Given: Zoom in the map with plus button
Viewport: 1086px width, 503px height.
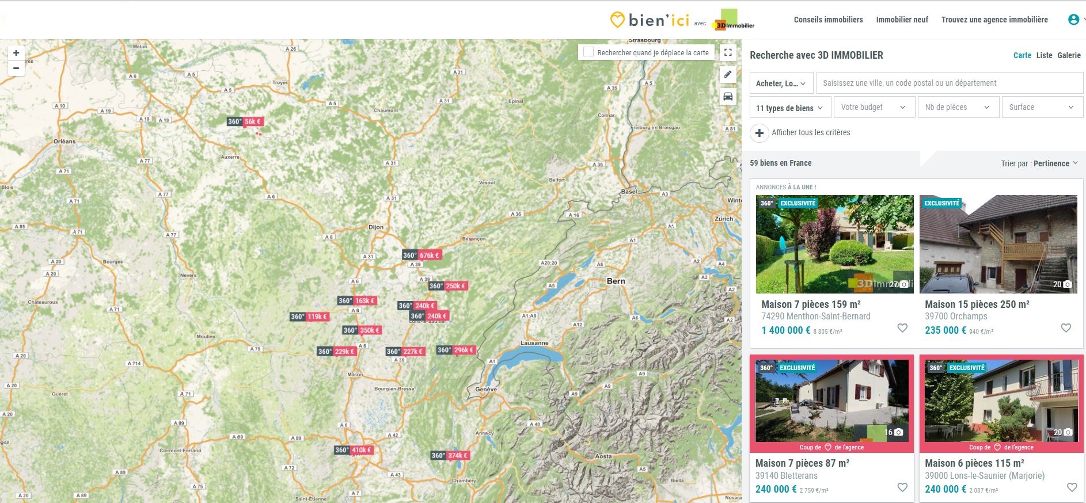Looking at the screenshot, I should pyautogui.click(x=16, y=53).
